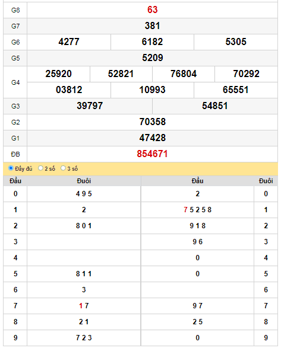Click the rightmost "Đuôi" column header
The height and width of the screenshot is (348, 281).
pyautogui.click(x=266, y=181)
